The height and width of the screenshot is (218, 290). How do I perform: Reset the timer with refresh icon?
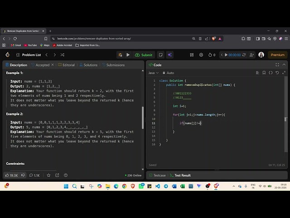(x=244, y=55)
